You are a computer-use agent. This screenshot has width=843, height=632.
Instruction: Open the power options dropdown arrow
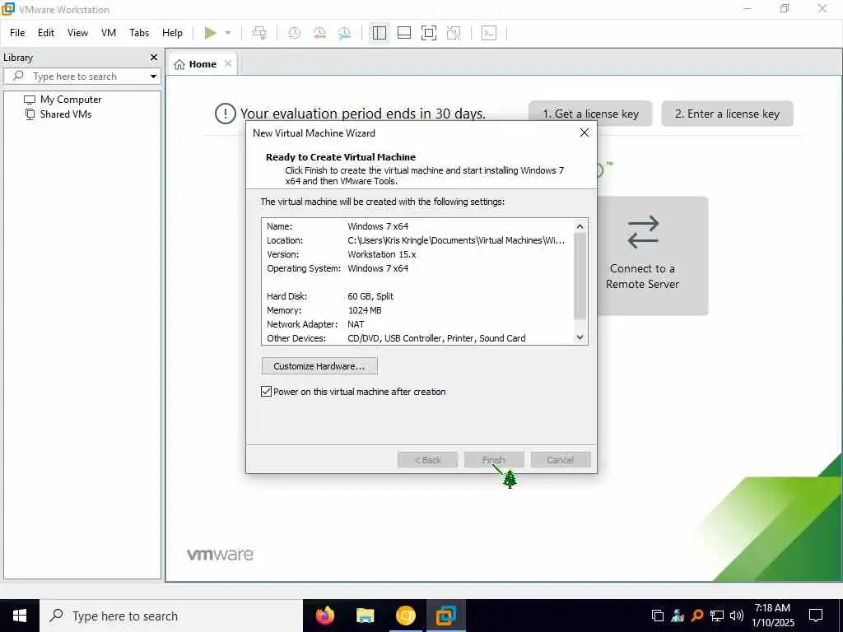(x=227, y=33)
